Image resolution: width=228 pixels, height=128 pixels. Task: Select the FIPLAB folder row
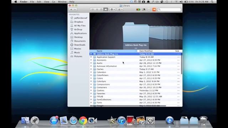135,96
